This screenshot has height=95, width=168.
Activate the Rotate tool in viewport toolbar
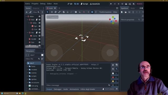(56, 12)
